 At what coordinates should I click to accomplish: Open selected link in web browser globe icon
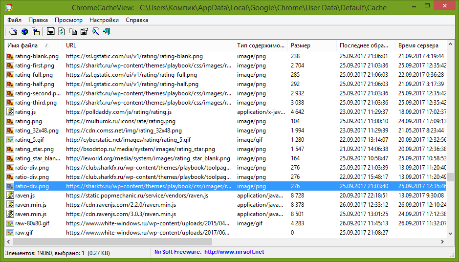point(24,32)
